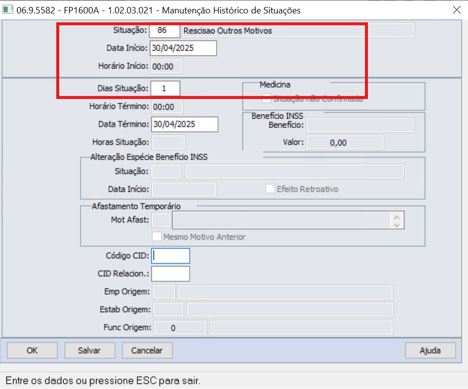The height and width of the screenshot is (389, 468).
Task: Click the Mot Afast up arrow
Action: tap(397, 217)
